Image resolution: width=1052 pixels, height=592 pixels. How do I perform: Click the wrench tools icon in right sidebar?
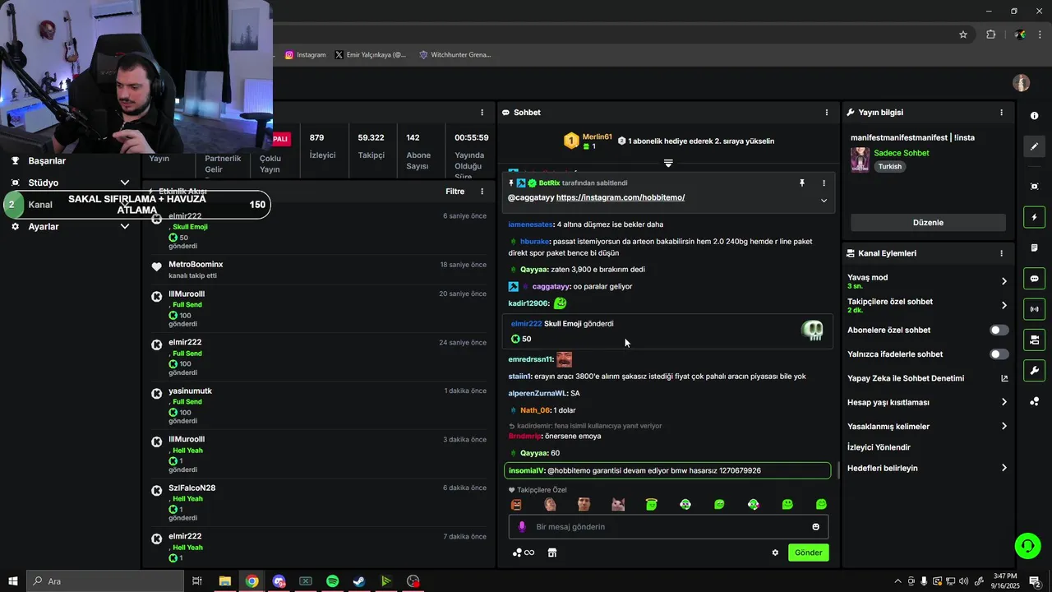click(1034, 370)
